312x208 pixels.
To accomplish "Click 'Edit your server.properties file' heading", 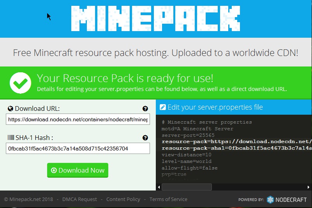I will click(215, 107).
